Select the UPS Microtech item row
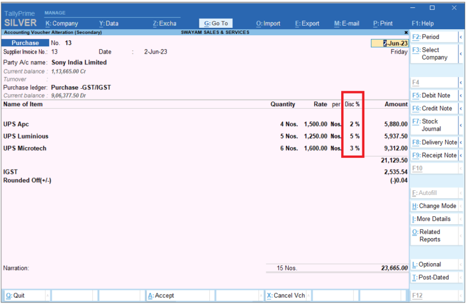This screenshot has height=305, width=467. (205, 148)
